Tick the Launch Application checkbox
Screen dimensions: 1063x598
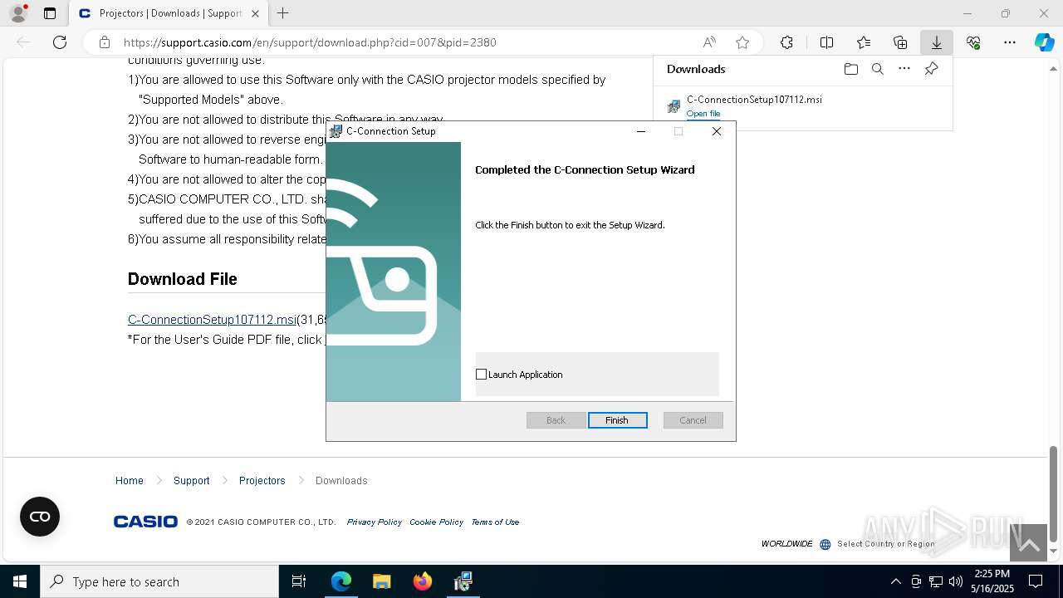pyautogui.click(x=481, y=375)
